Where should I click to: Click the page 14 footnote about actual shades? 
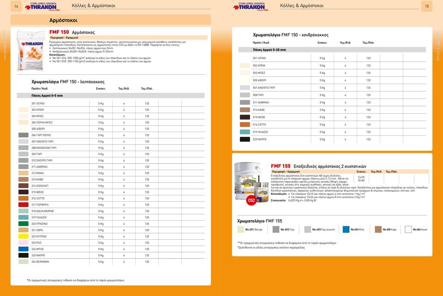click(x=75, y=280)
